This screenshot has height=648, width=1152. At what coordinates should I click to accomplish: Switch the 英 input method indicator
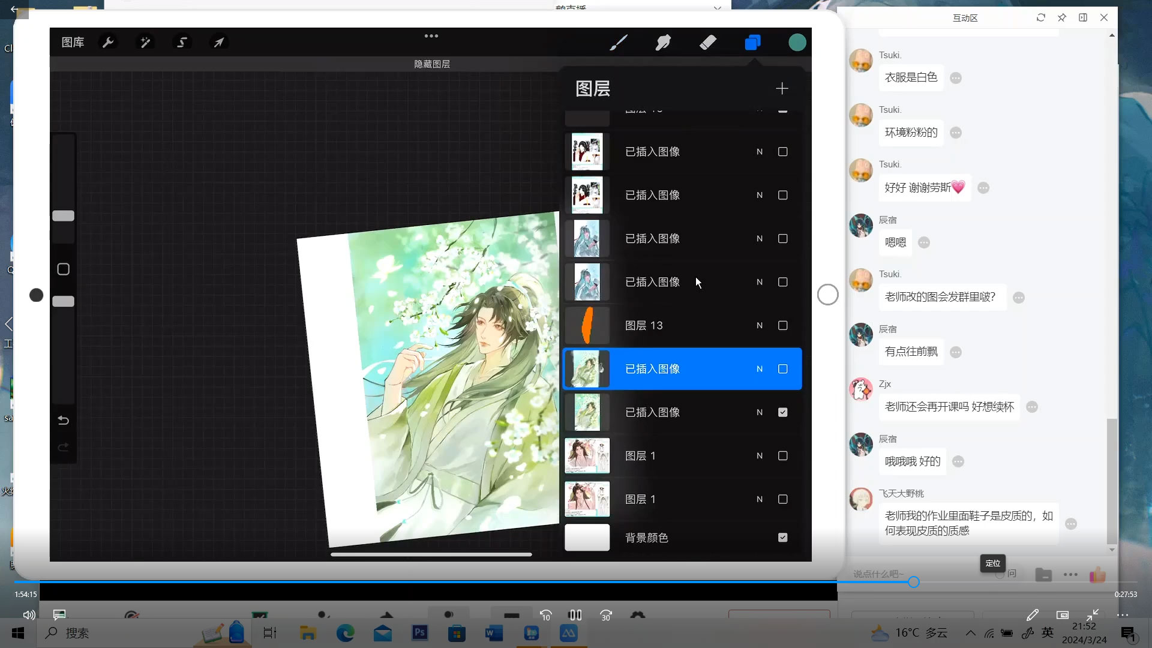1048,633
